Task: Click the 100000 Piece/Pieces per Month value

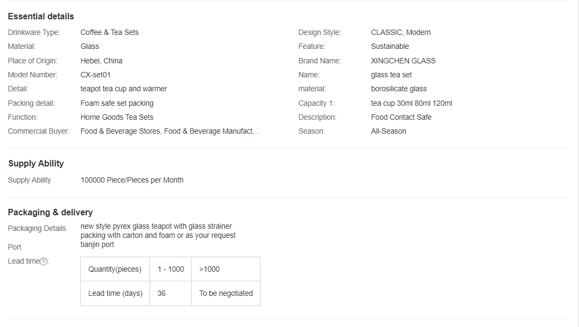Action: 132,180
